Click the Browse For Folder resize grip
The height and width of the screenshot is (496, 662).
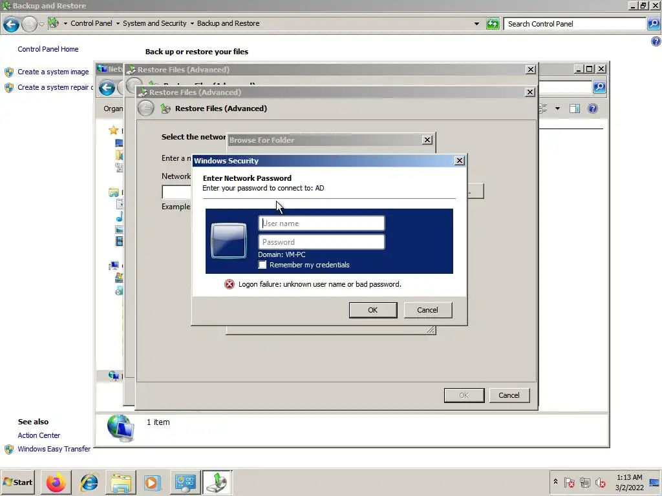[431, 330]
